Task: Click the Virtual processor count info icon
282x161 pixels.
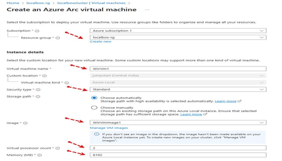Action: 58,148
